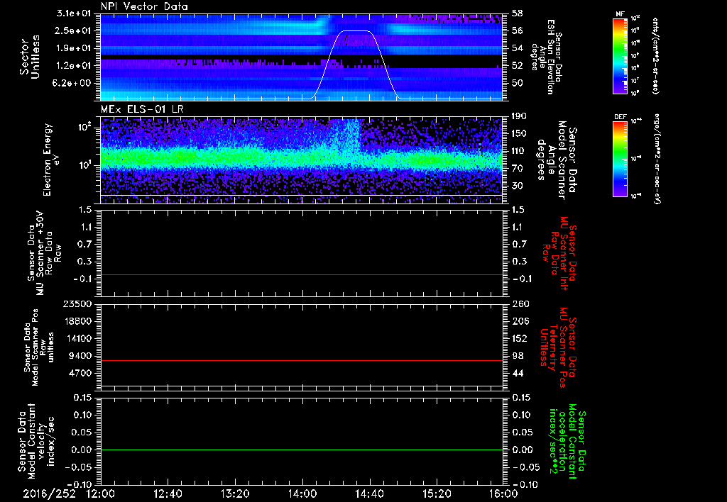Click the 52 degree elevation tick
Screen dimensions: 727x502
[x=518, y=65]
